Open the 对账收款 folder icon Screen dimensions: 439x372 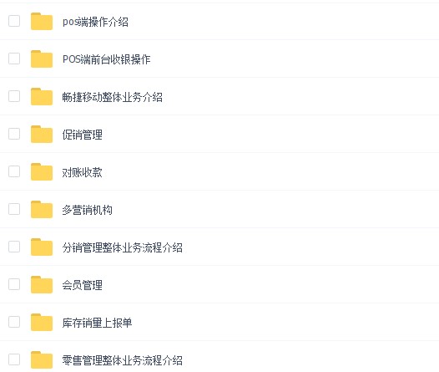point(42,171)
